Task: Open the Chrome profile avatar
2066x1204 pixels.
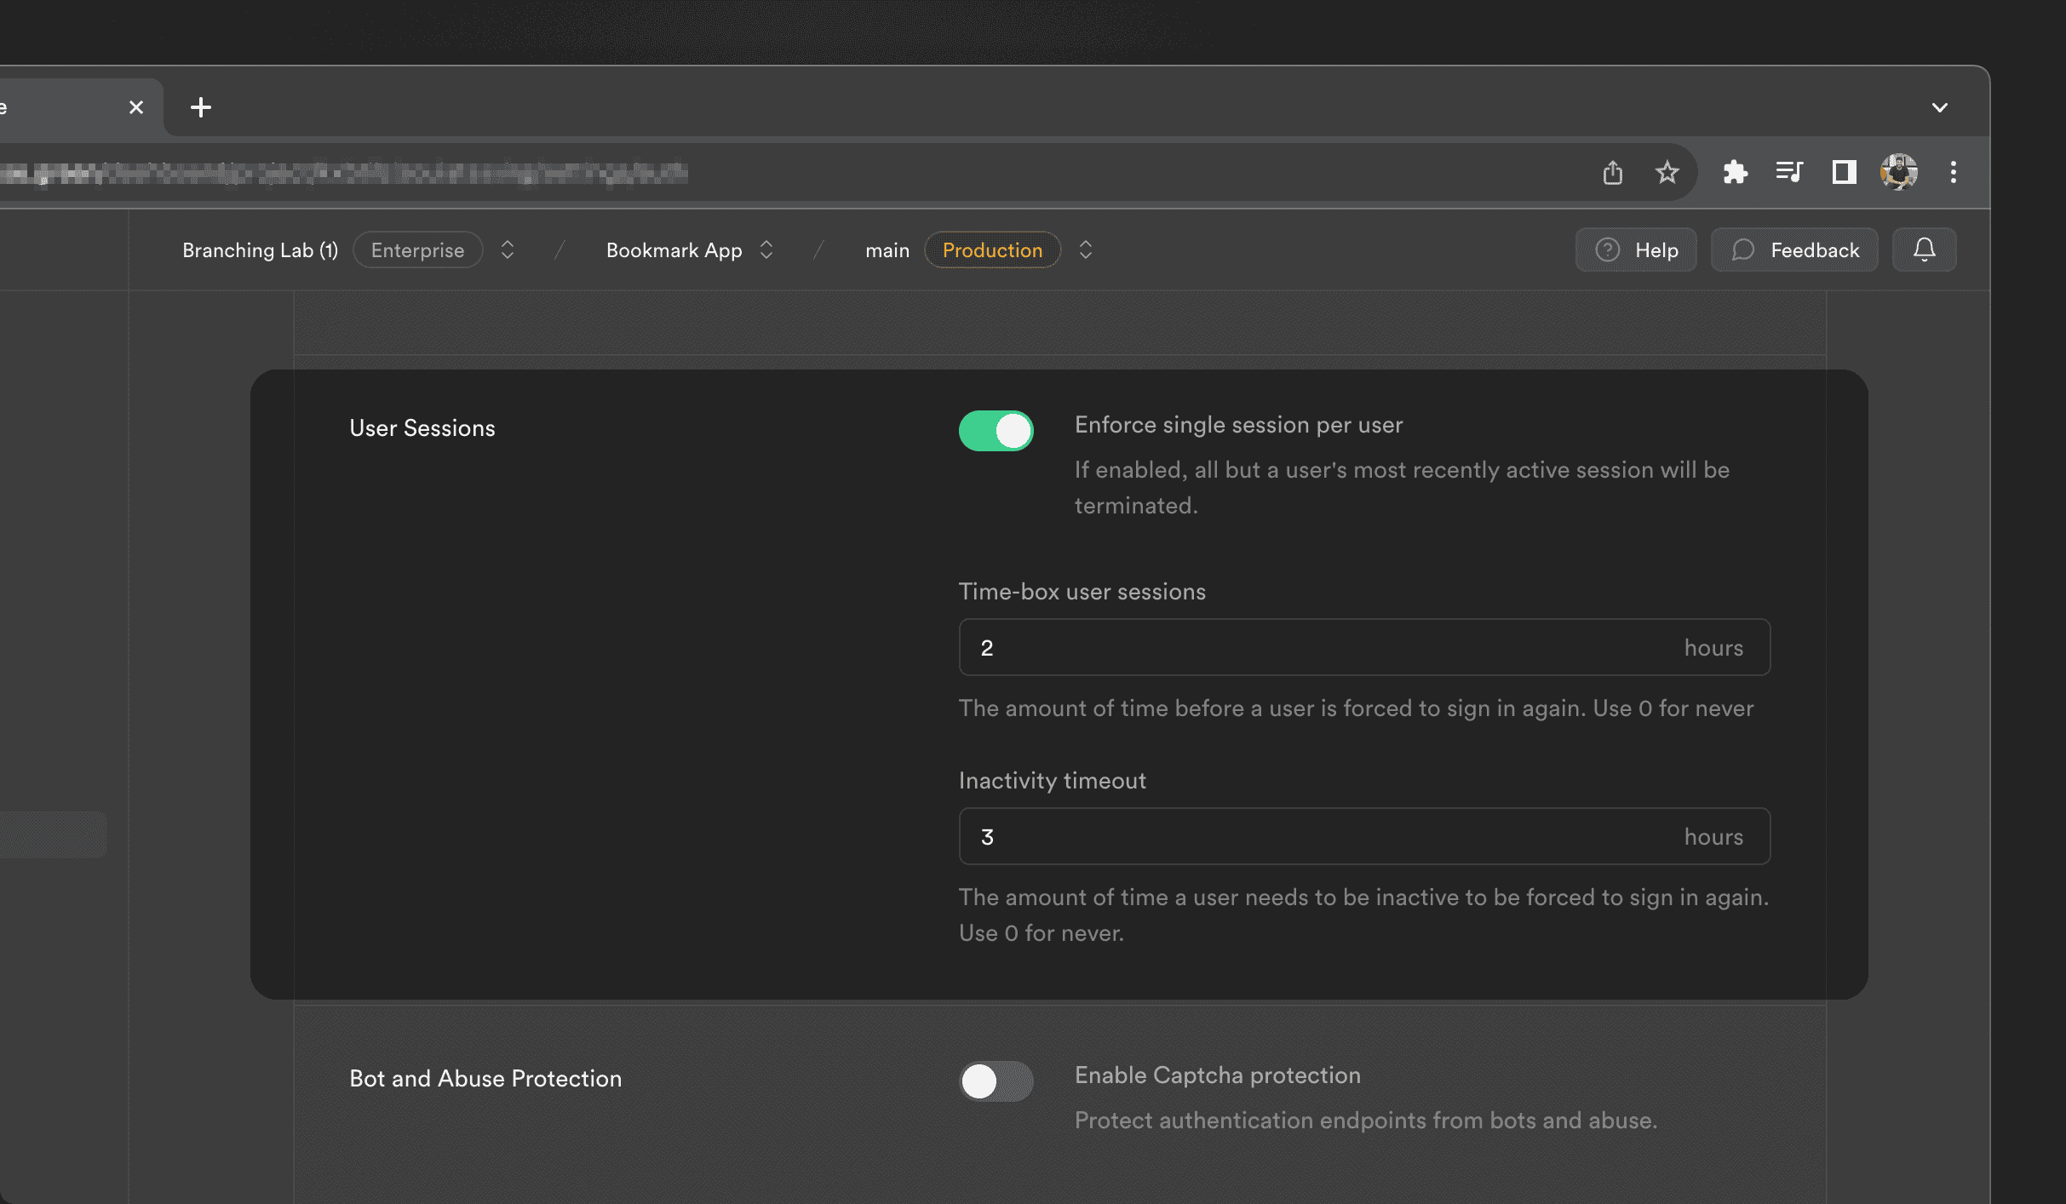Action: pyautogui.click(x=1899, y=173)
